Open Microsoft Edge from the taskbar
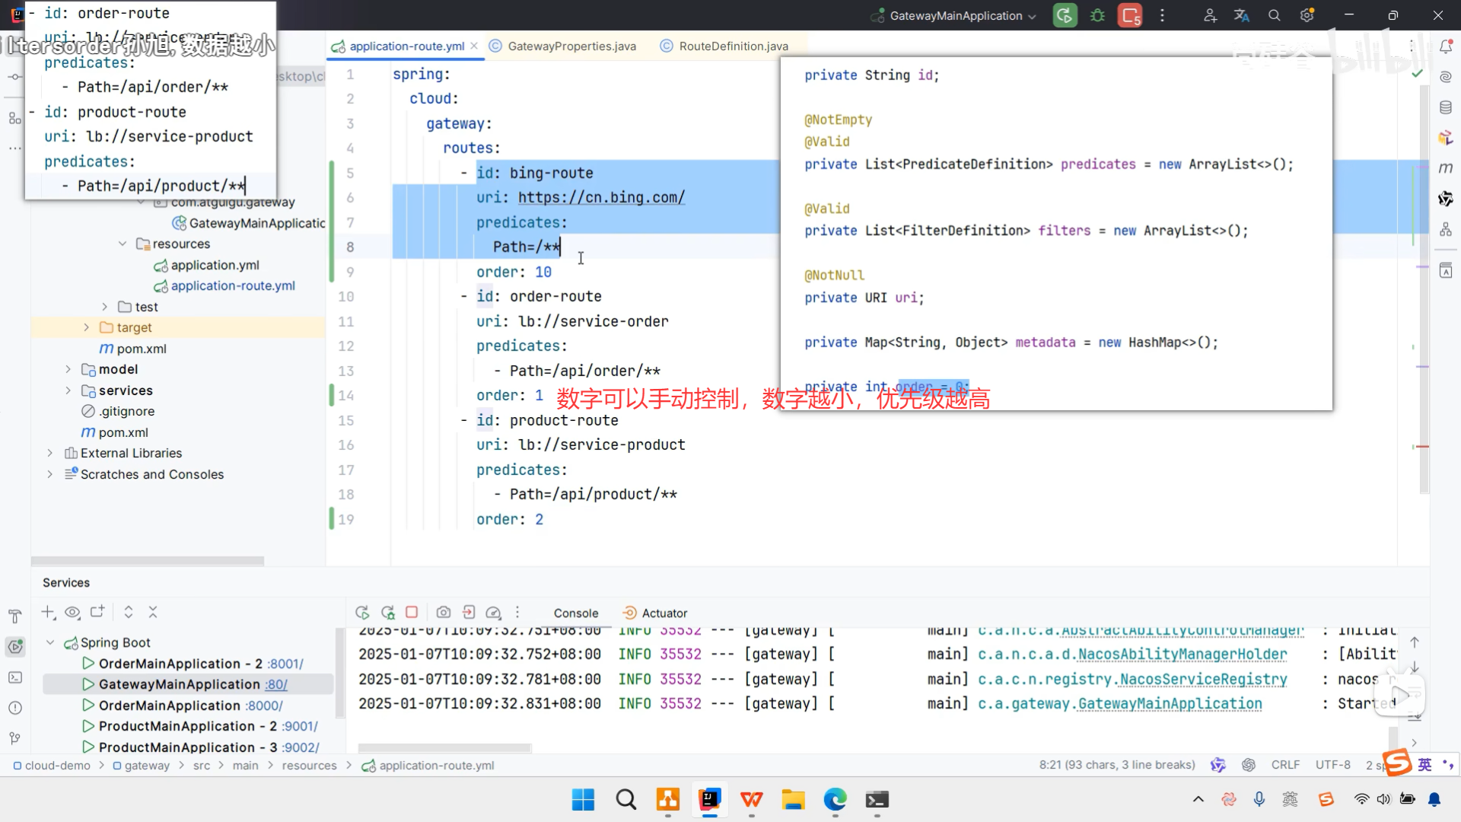Viewport: 1461px width, 822px height. [x=835, y=799]
